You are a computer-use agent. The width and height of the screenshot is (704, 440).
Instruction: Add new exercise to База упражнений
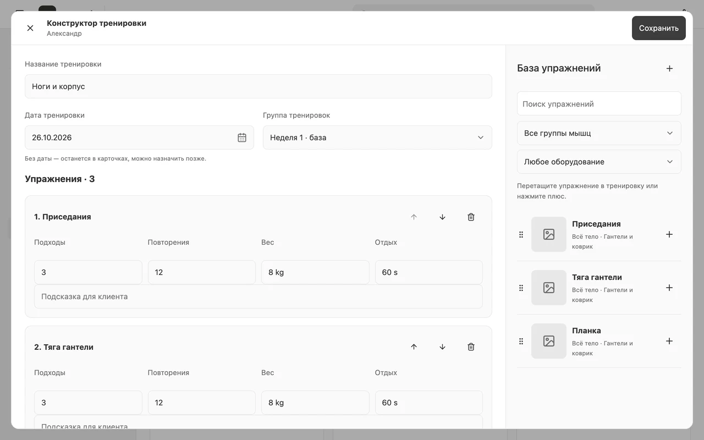pos(669,68)
